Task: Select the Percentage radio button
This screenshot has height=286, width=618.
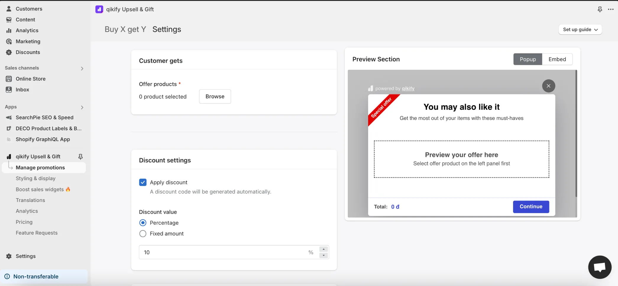Action: [143, 223]
